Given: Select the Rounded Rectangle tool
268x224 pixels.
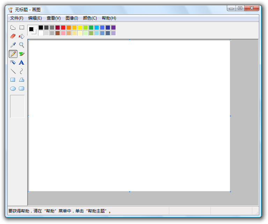Looking at the screenshot, I should click(22, 89).
